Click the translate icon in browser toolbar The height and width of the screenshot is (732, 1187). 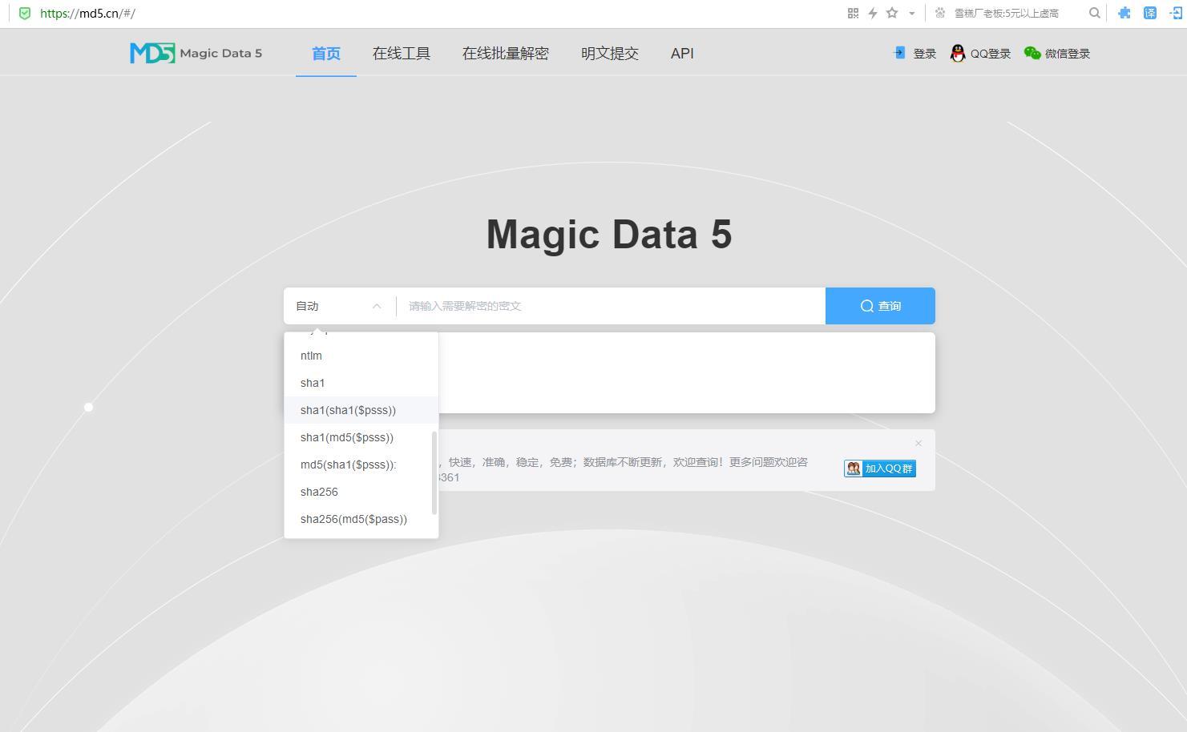point(1149,13)
